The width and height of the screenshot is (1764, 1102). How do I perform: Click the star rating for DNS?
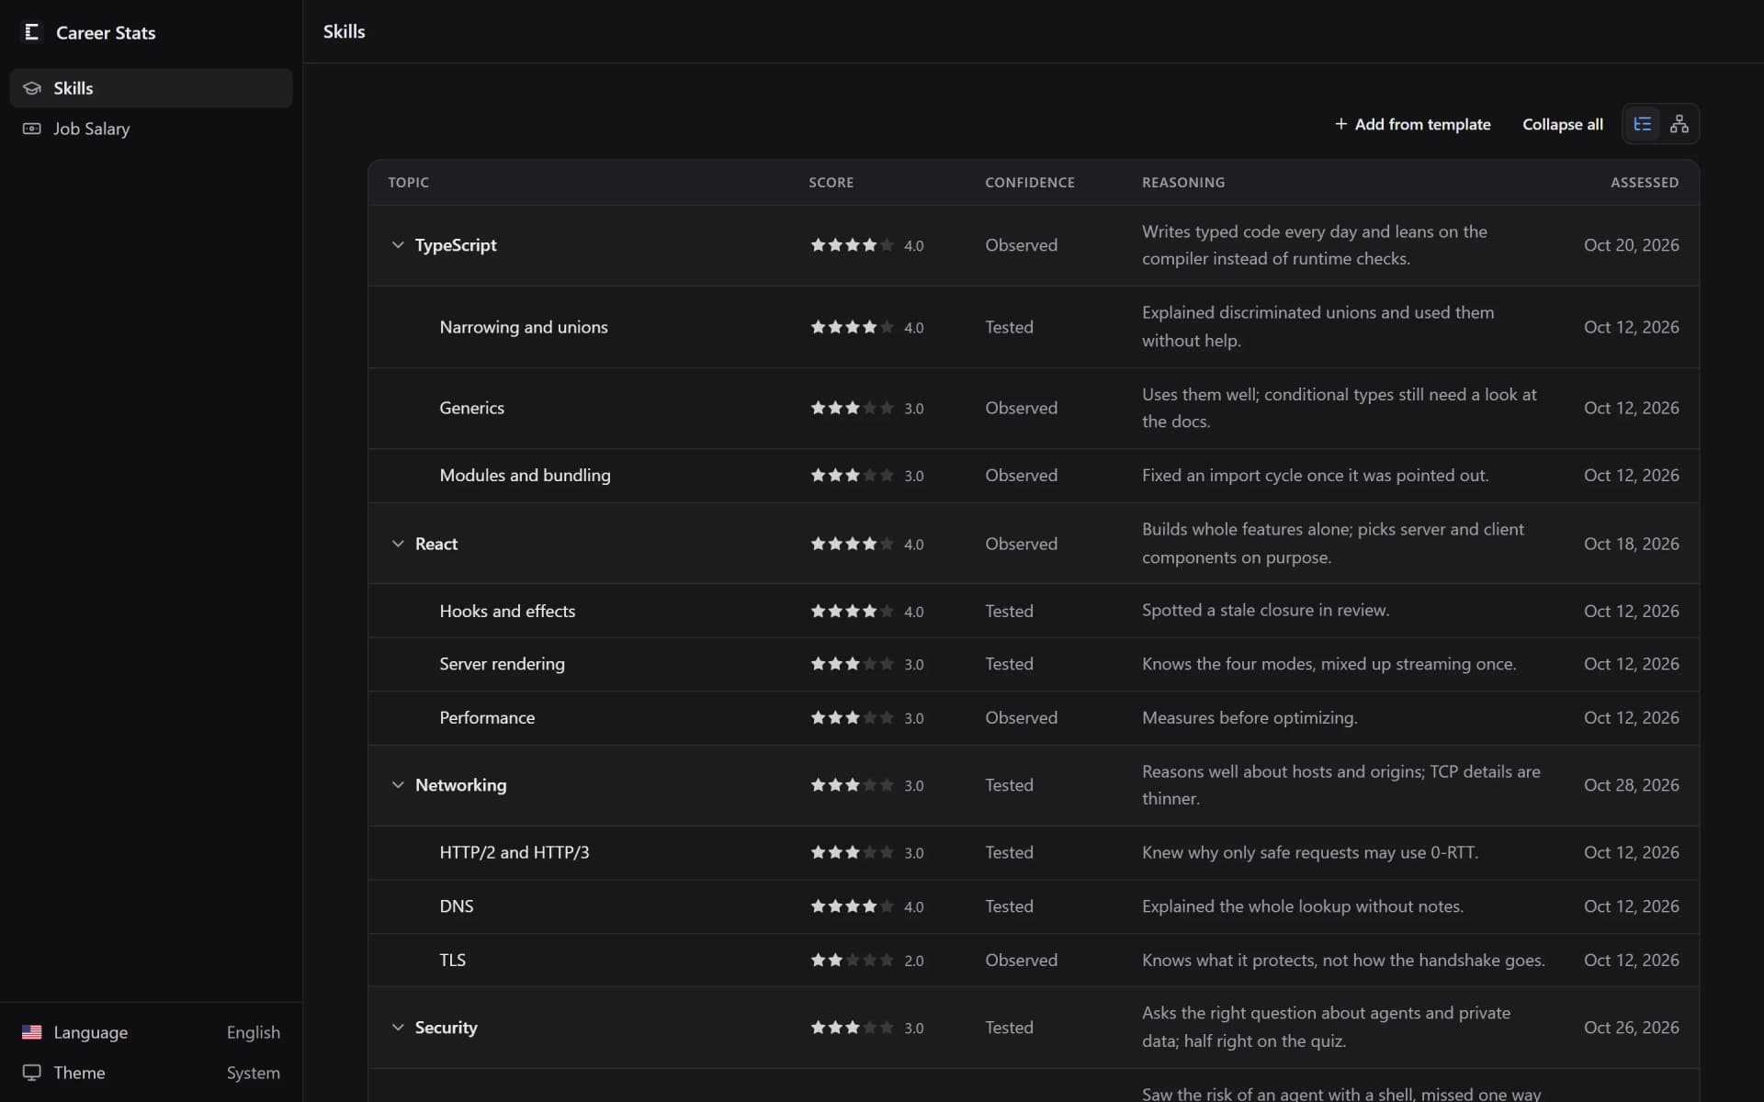tap(852, 906)
